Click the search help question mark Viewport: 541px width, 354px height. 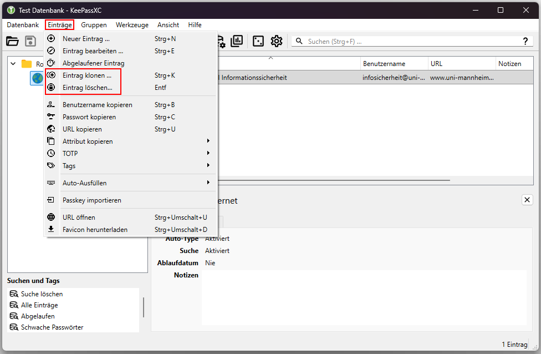525,42
